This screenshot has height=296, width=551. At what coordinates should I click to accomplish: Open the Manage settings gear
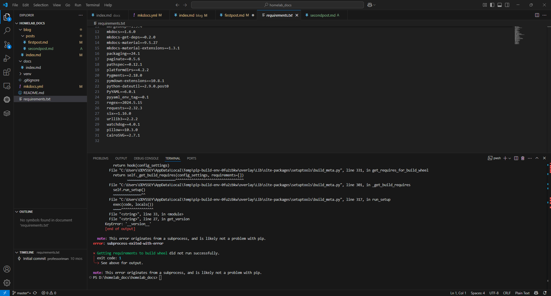(x=7, y=283)
